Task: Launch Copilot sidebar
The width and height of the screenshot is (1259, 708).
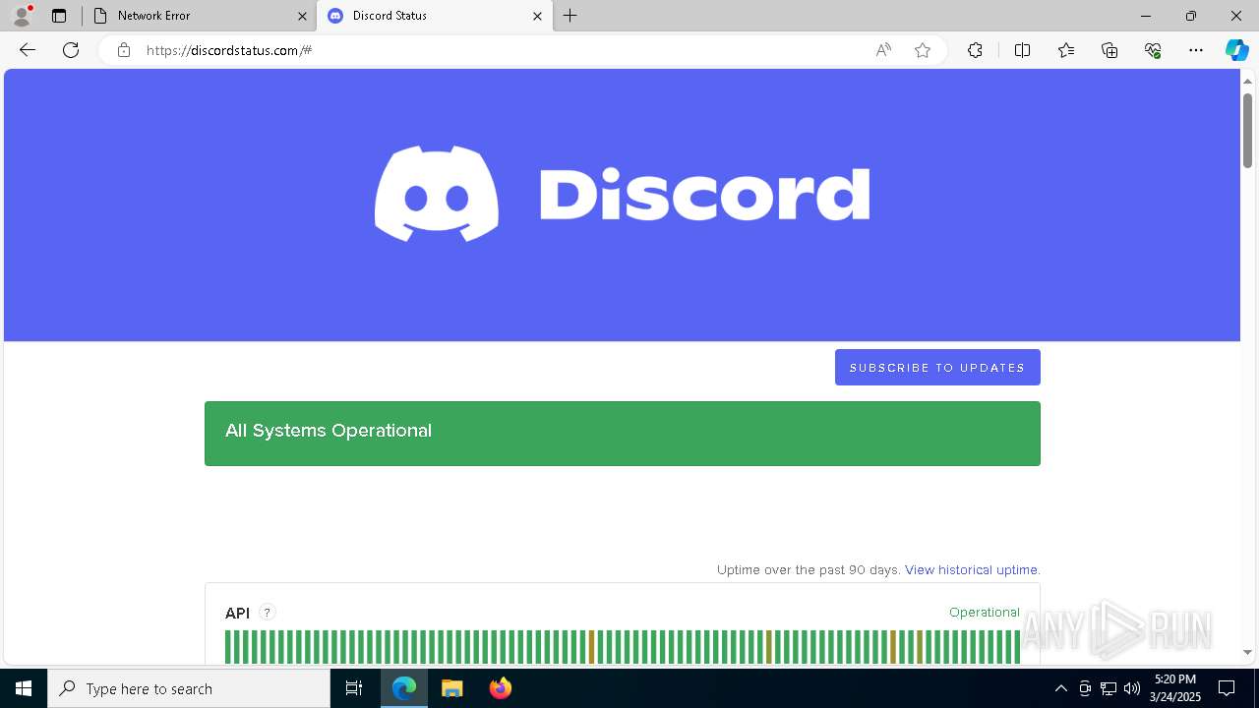Action: click(1236, 50)
